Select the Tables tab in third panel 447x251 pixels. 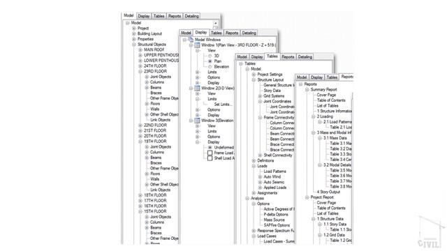(x=272, y=56)
